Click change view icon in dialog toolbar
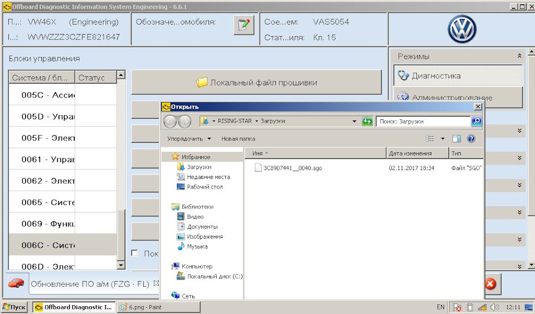Image resolution: width=535 pixels, height=314 pixels. point(430,138)
